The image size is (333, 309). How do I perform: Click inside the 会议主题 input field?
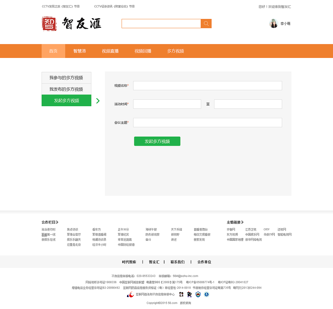[x=207, y=122]
